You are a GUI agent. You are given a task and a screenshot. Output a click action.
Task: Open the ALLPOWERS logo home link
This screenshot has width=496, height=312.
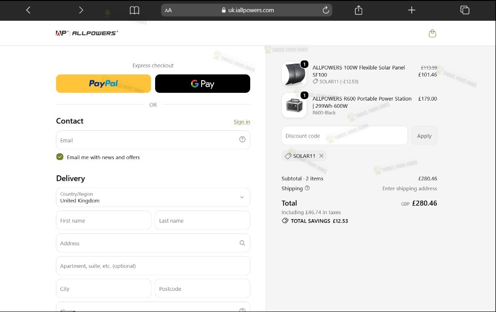[x=87, y=33]
